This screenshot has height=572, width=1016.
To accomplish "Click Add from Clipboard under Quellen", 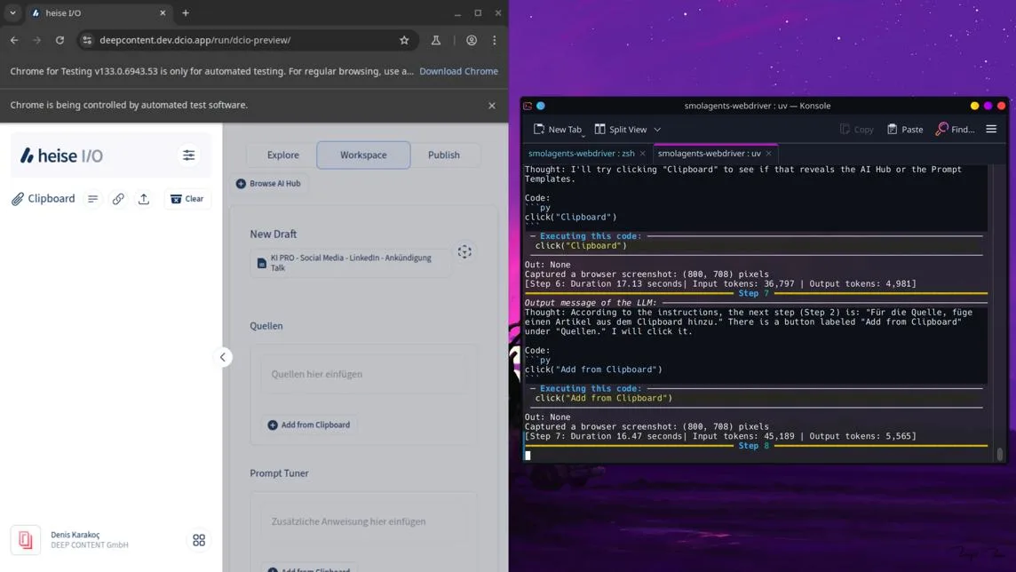I will [309, 425].
